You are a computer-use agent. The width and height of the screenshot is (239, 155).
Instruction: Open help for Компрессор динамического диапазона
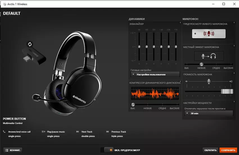180,81
